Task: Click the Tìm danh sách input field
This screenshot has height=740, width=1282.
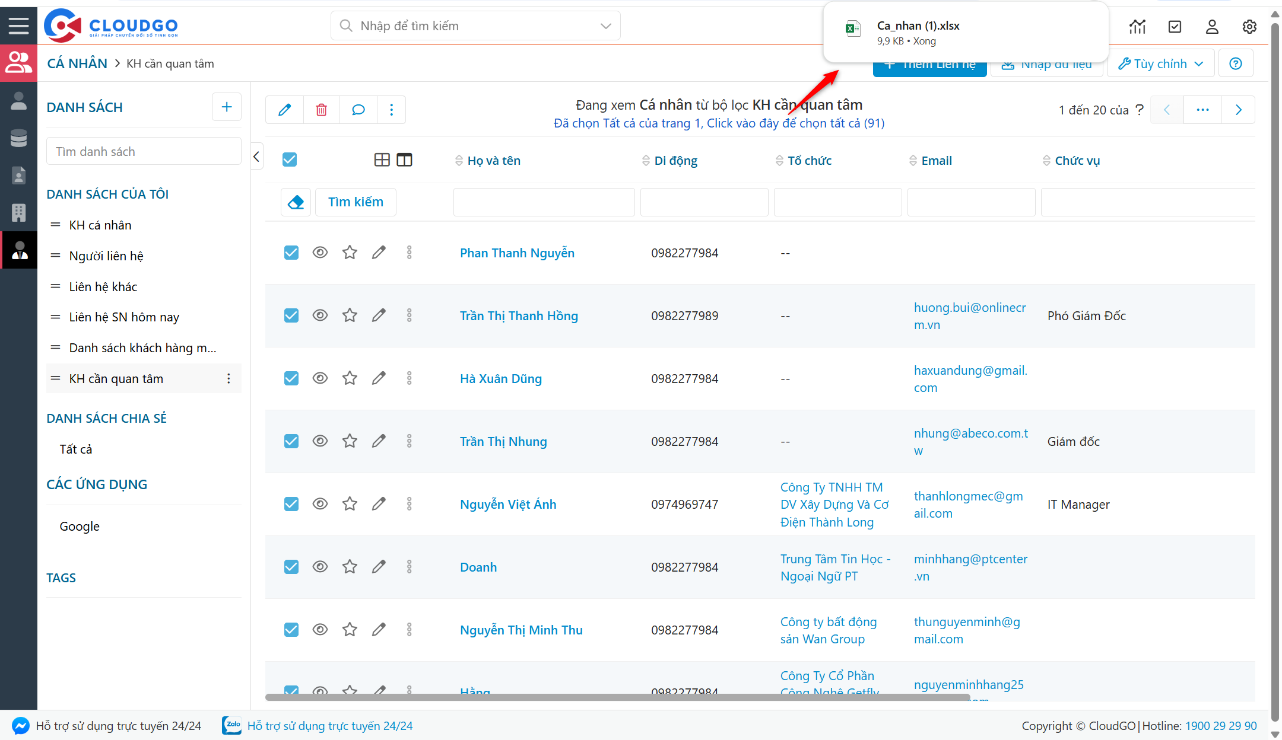Action: click(x=144, y=152)
